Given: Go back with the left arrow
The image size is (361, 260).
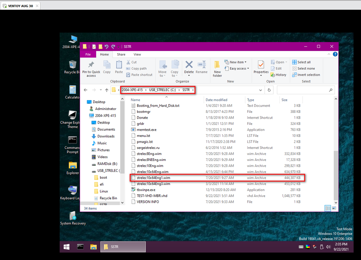Looking at the screenshot, I should [x=86, y=90].
